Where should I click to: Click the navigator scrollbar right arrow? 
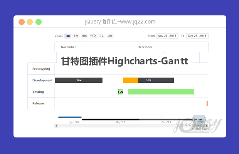click(206, 126)
